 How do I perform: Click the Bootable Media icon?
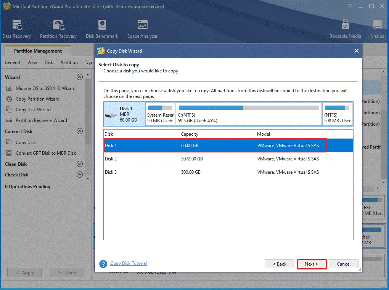point(345,29)
